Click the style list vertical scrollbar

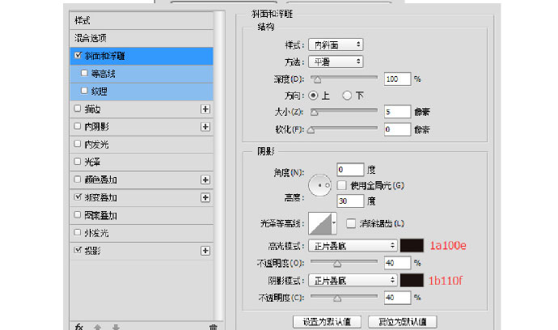point(220,166)
